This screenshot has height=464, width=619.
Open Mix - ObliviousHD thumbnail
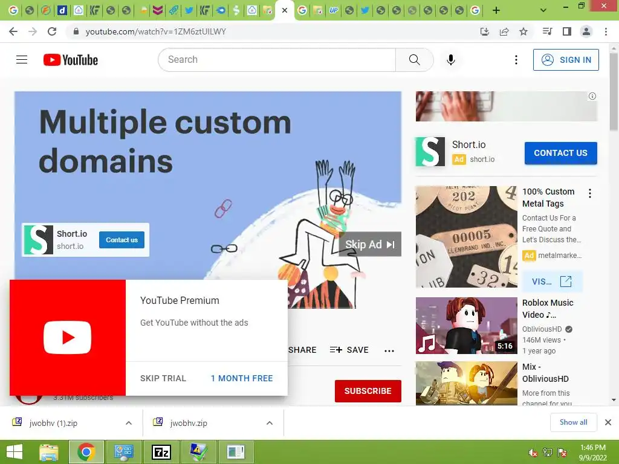(x=466, y=383)
